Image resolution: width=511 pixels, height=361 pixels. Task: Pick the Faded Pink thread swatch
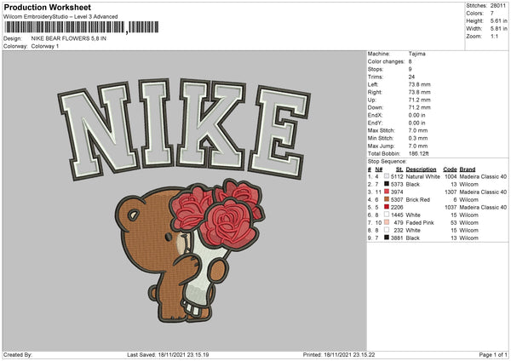click(387, 222)
